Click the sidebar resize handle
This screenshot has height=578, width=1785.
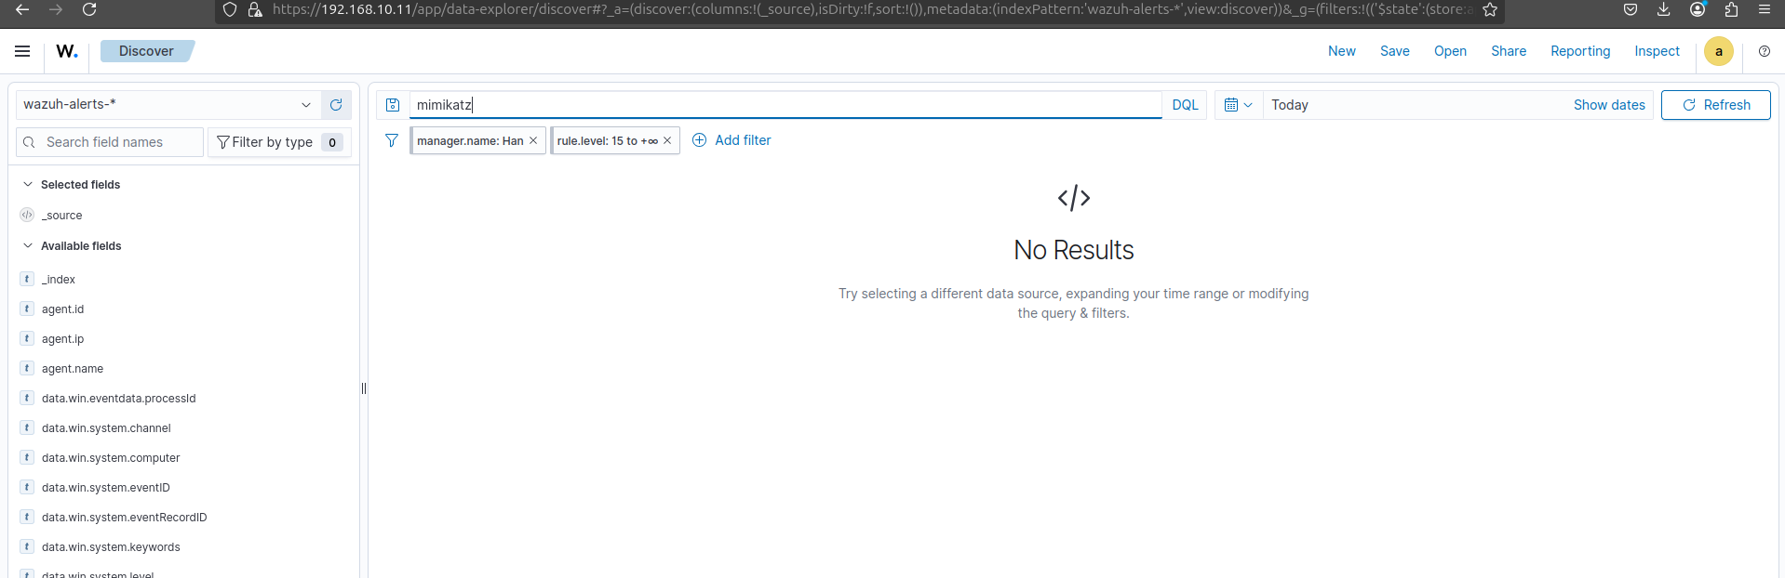click(364, 388)
